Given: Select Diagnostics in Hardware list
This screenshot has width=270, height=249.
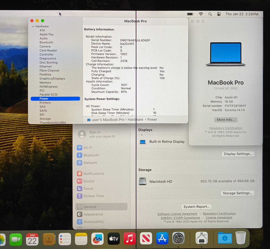Looking at the screenshot, I should click(x=48, y=58).
